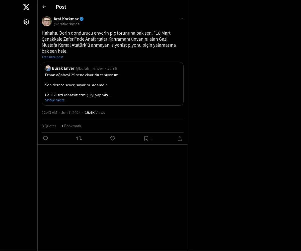Viewport: 301px width, 251px height.
Task: Click Translate post link
Action: point(52,57)
